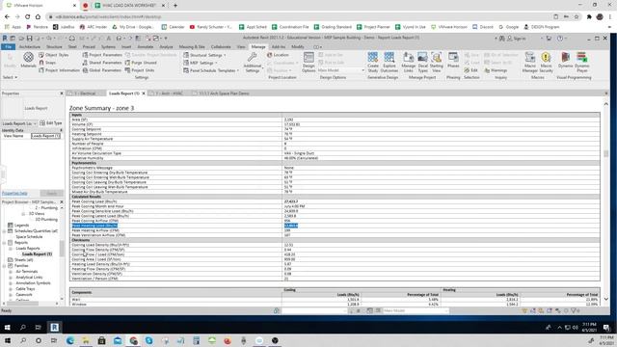Open Decal Types

[422, 62]
